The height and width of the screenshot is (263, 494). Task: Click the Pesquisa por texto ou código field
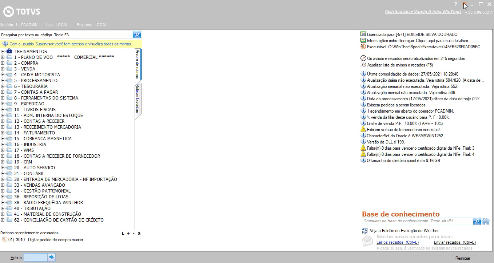pos(66,35)
